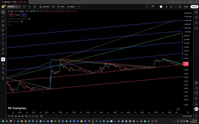Show hidden system tray icons
This screenshot has height=124, width=199.
pos(174,121)
